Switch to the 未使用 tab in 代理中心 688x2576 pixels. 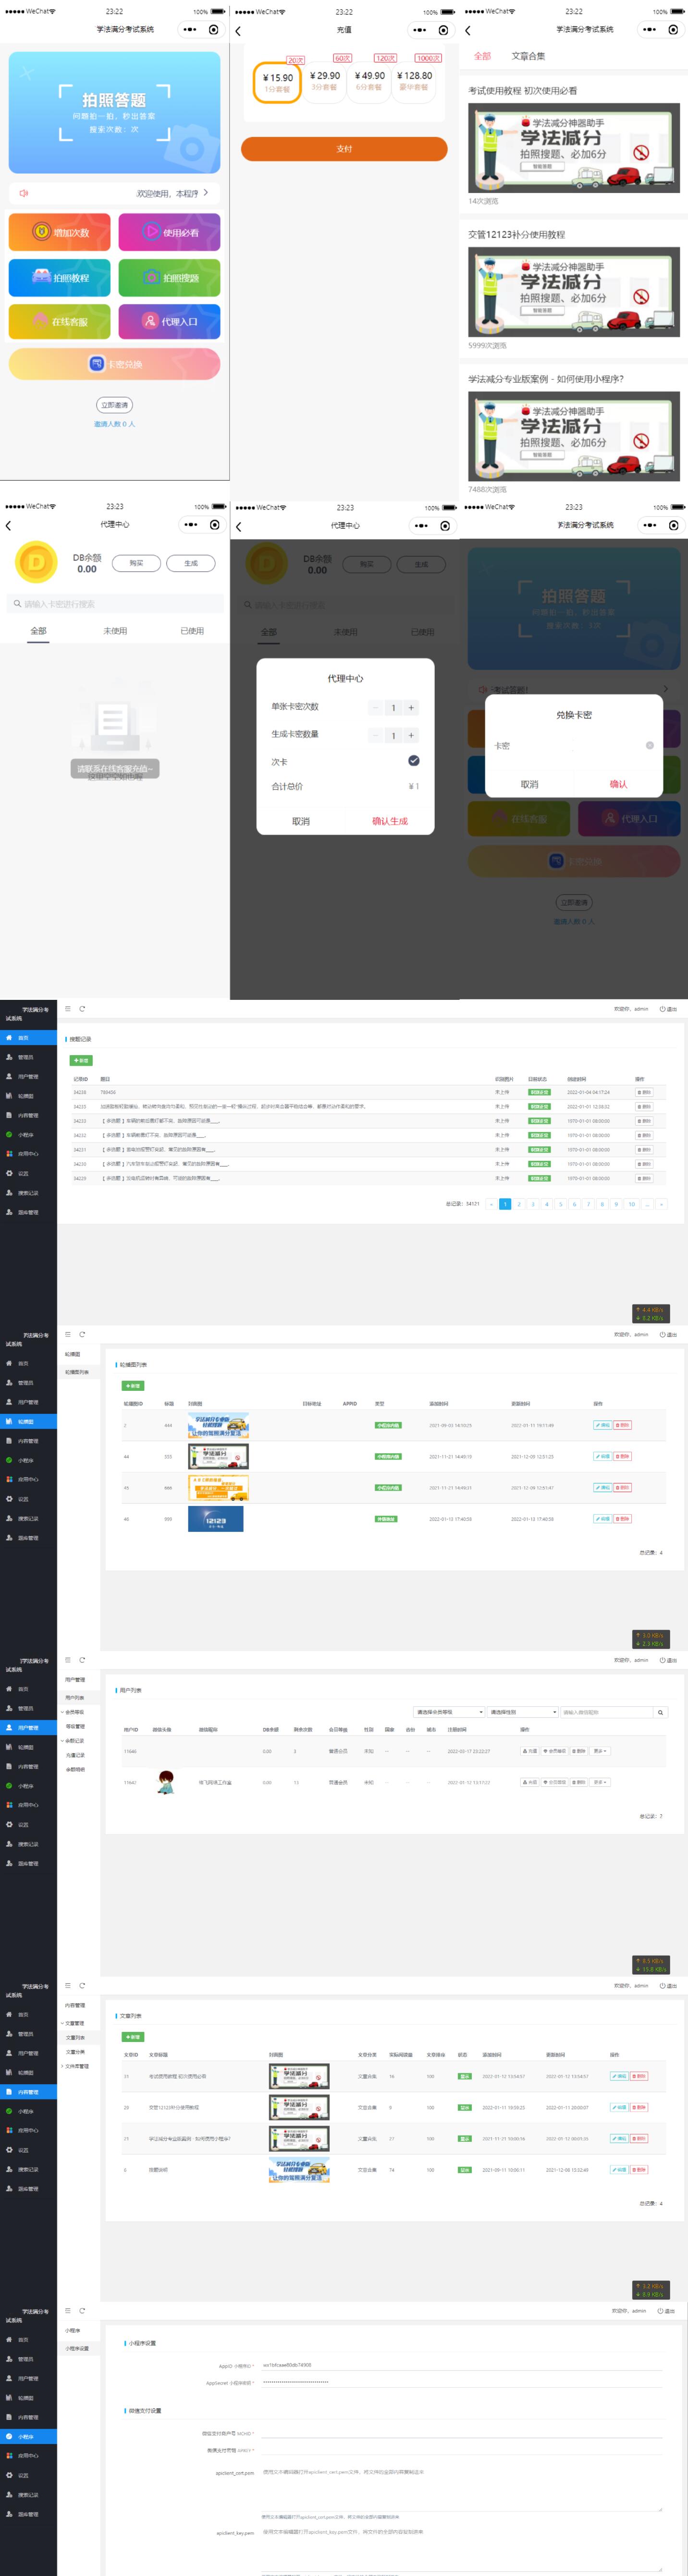point(115,631)
